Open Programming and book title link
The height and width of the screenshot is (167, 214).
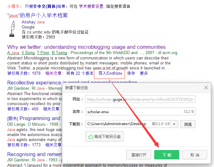[40, 119]
